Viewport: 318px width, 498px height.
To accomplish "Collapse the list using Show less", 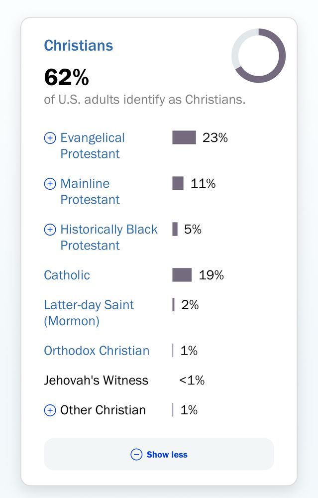I will 159,454.
